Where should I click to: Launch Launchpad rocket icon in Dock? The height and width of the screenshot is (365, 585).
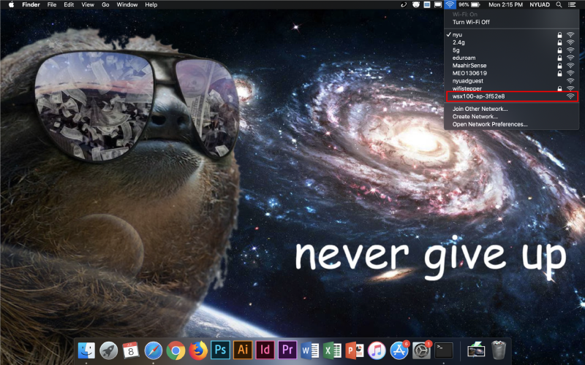coord(108,350)
